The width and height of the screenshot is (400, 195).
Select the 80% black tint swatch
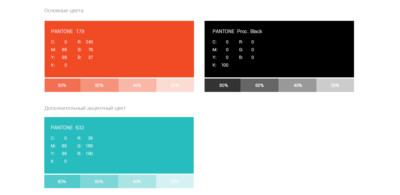[x=222, y=85]
